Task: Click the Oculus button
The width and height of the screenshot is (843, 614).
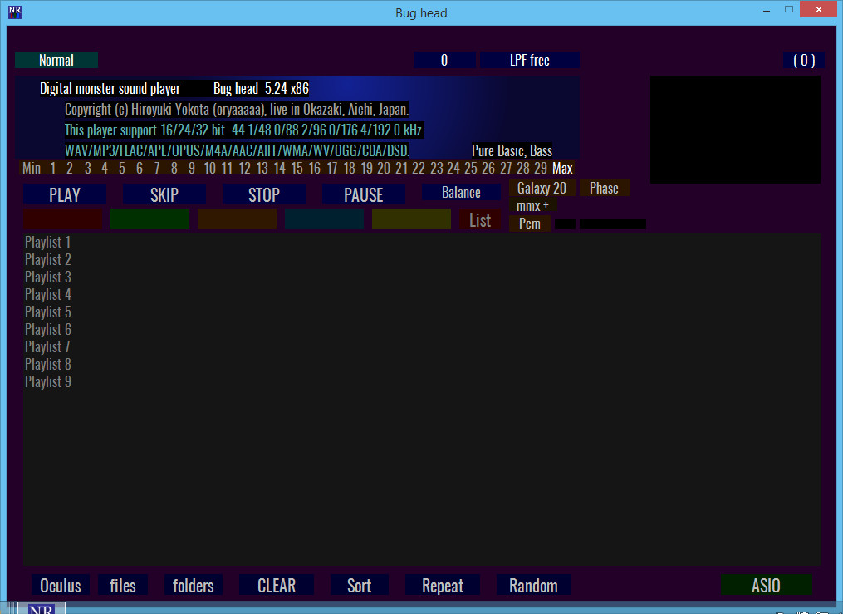Action: pyautogui.click(x=61, y=585)
